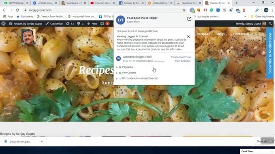Click the site author photo logo

[x=28, y=37]
